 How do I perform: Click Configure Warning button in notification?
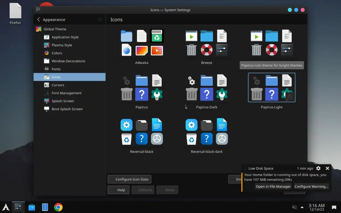tap(311, 186)
